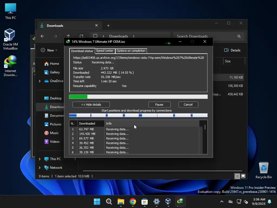Select file row sized 459,442 KB
The height and width of the screenshot is (208, 277).
point(228,94)
